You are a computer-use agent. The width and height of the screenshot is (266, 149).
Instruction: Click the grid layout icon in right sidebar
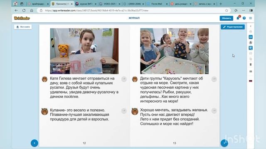[251, 72]
